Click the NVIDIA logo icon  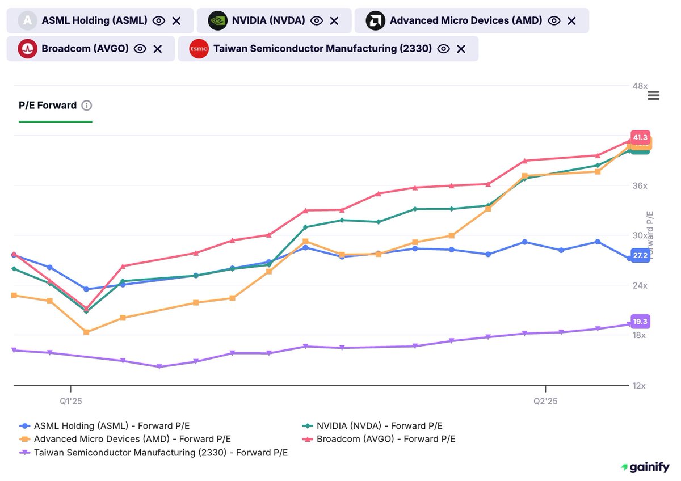[218, 21]
